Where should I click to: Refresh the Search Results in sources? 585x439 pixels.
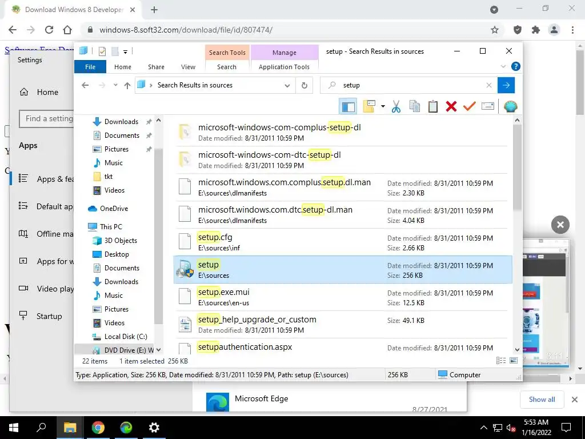pyautogui.click(x=304, y=86)
